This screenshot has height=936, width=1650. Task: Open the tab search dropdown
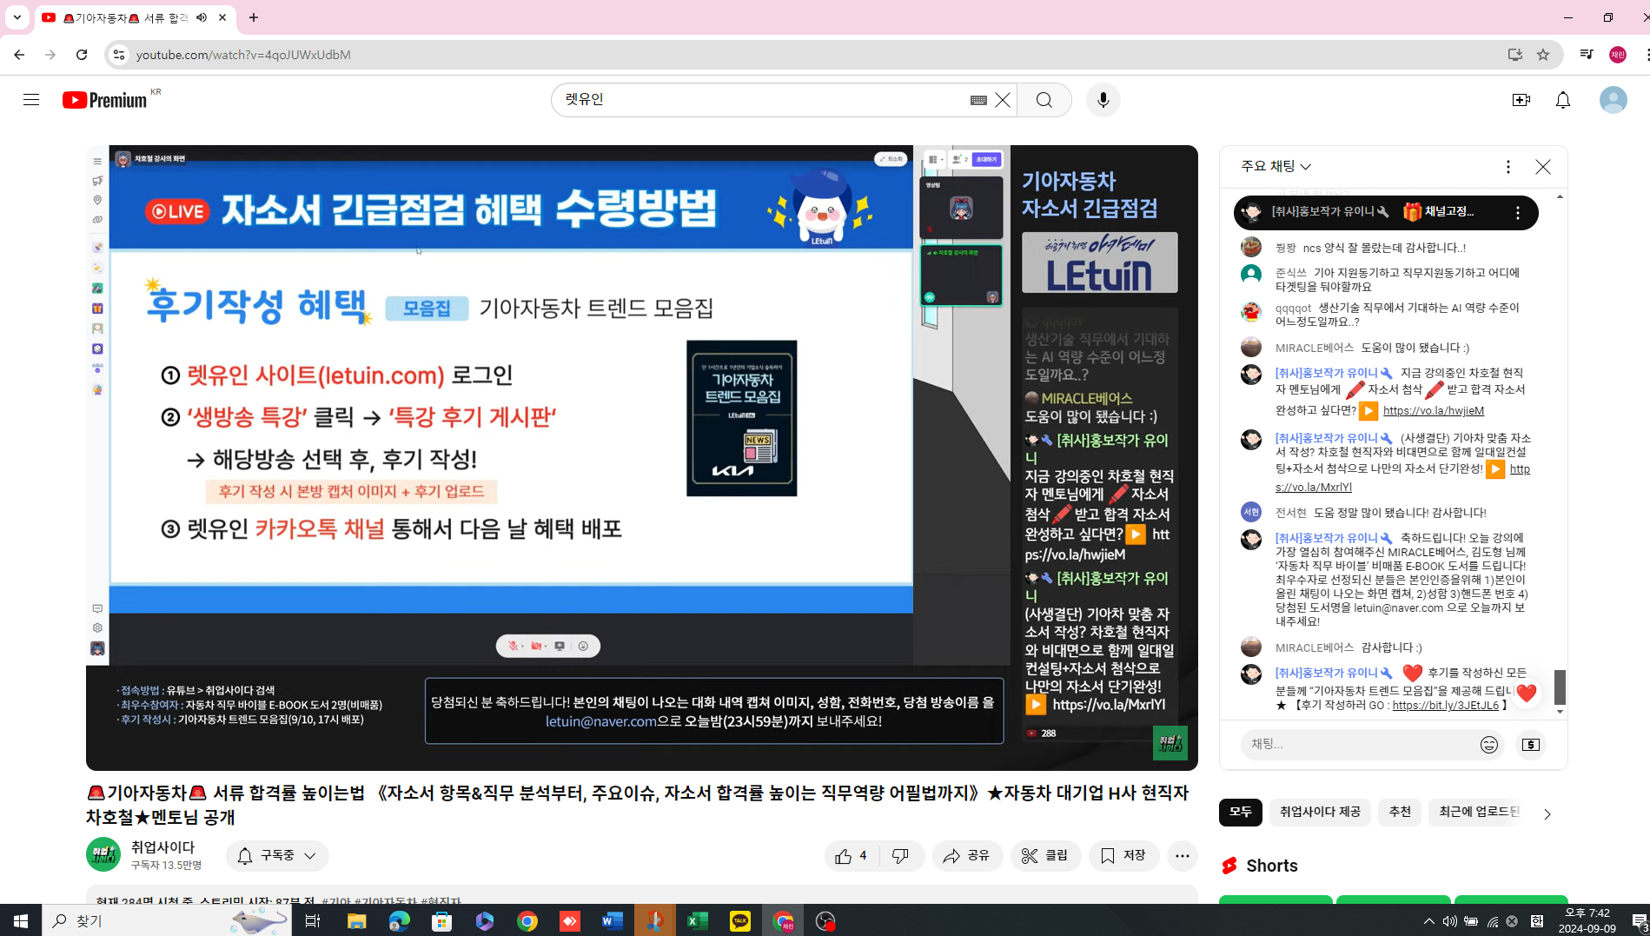(x=17, y=17)
